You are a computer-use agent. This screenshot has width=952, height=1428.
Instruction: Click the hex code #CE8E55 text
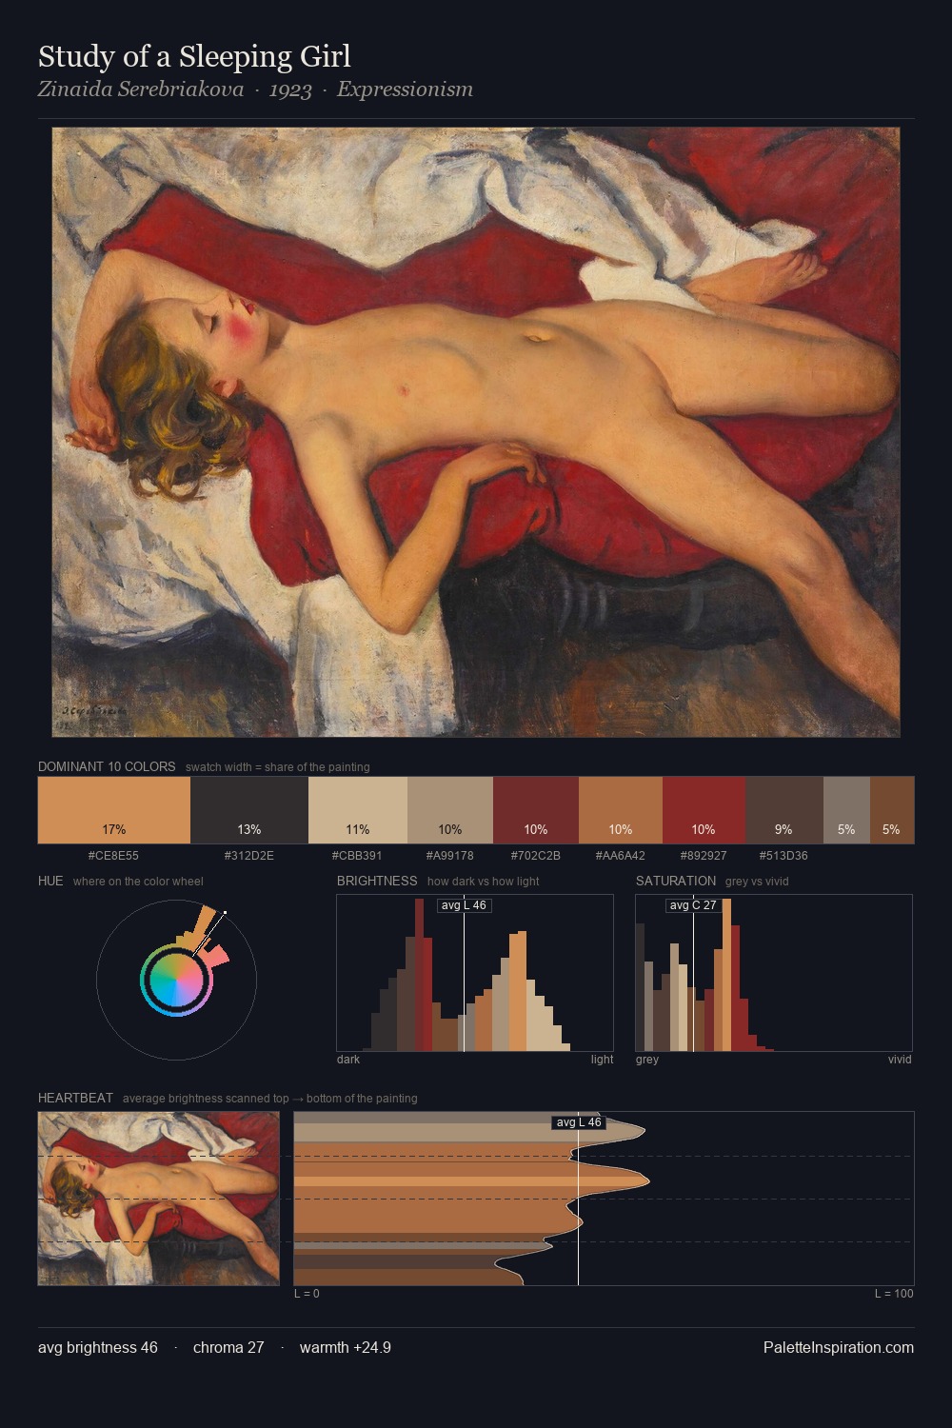(113, 856)
